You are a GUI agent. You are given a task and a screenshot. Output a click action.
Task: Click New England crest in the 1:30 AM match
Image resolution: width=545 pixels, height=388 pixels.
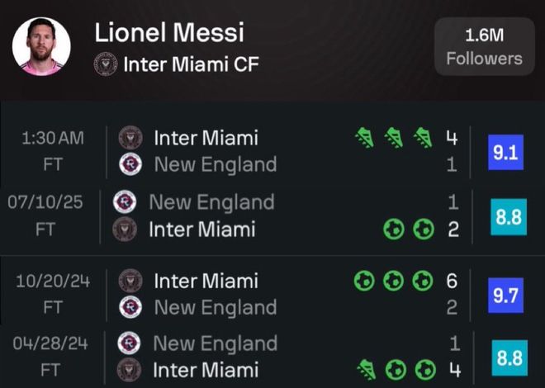click(x=130, y=164)
